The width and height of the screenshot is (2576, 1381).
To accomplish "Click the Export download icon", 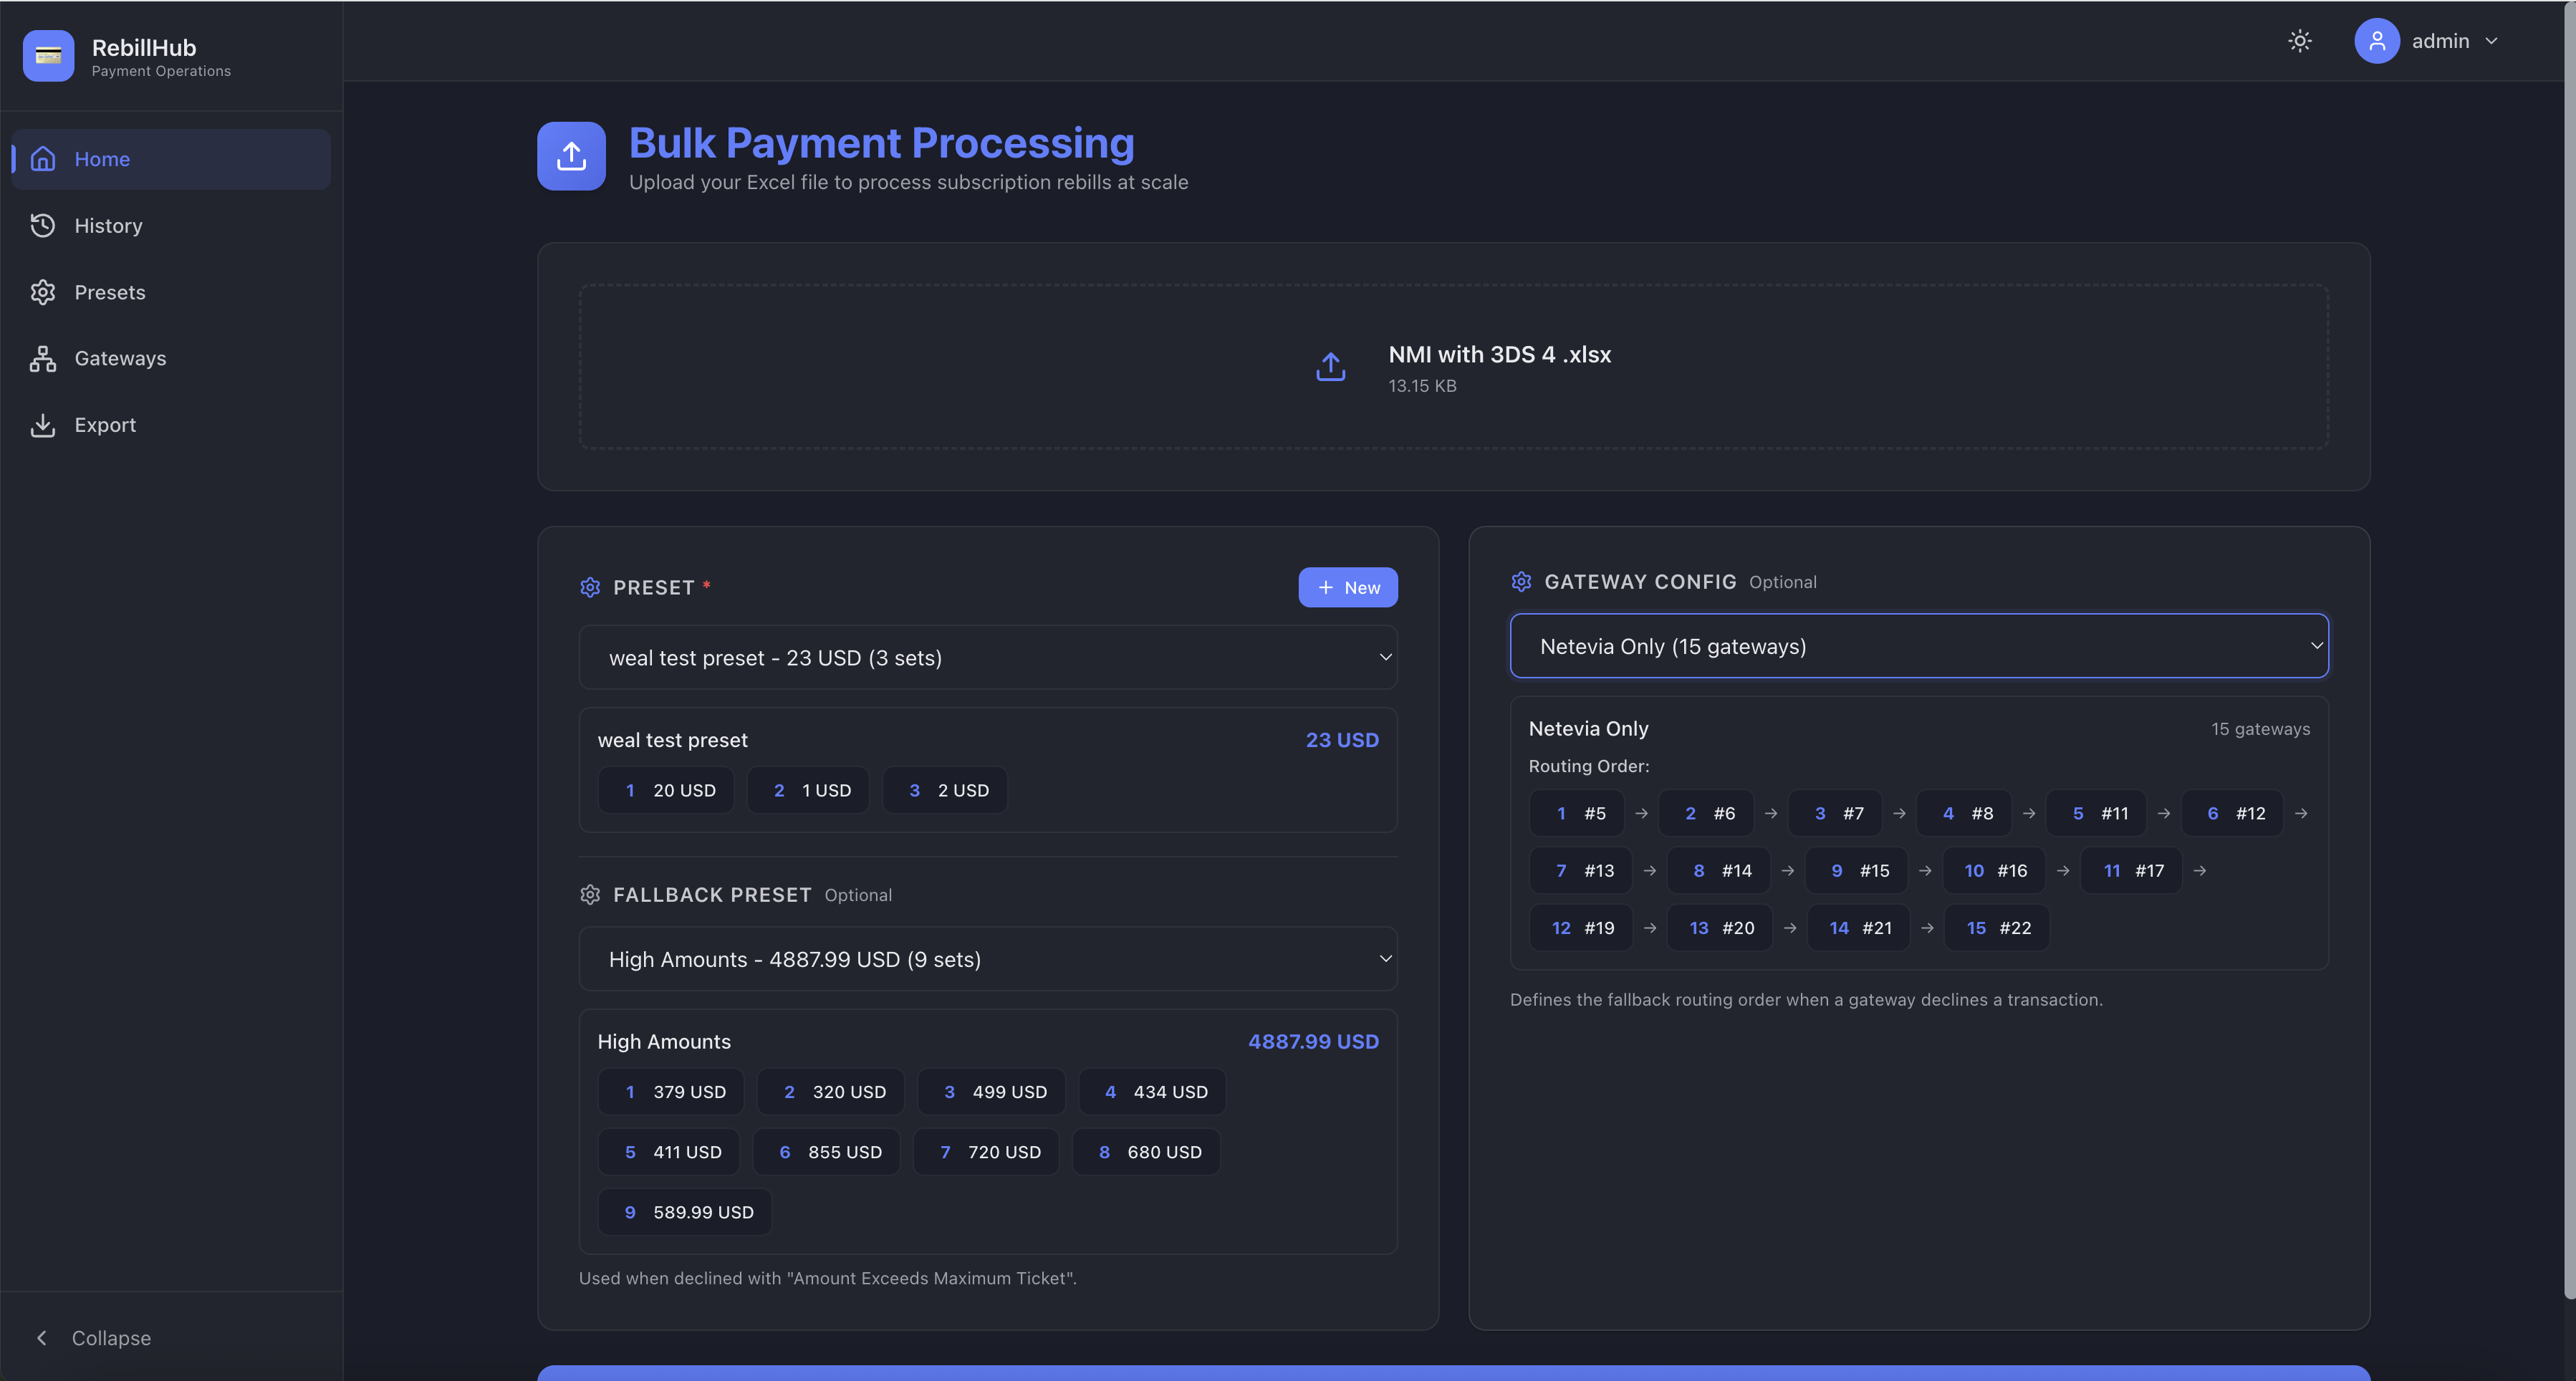I will pyautogui.click(x=43, y=425).
